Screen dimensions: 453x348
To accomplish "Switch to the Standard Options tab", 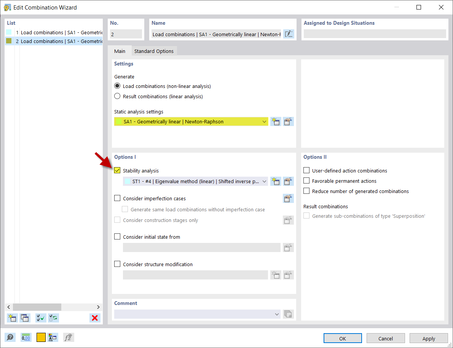I will tap(154, 51).
